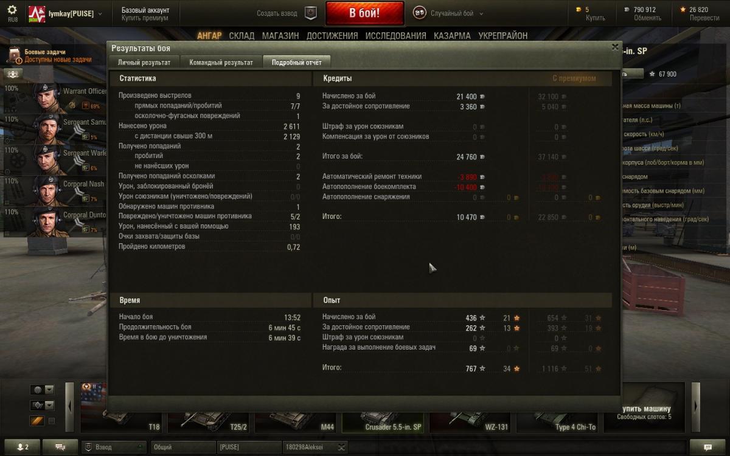This screenshot has height=456, width=730.
Task: Click the battle missions clipboard icon
Action: point(15,56)
